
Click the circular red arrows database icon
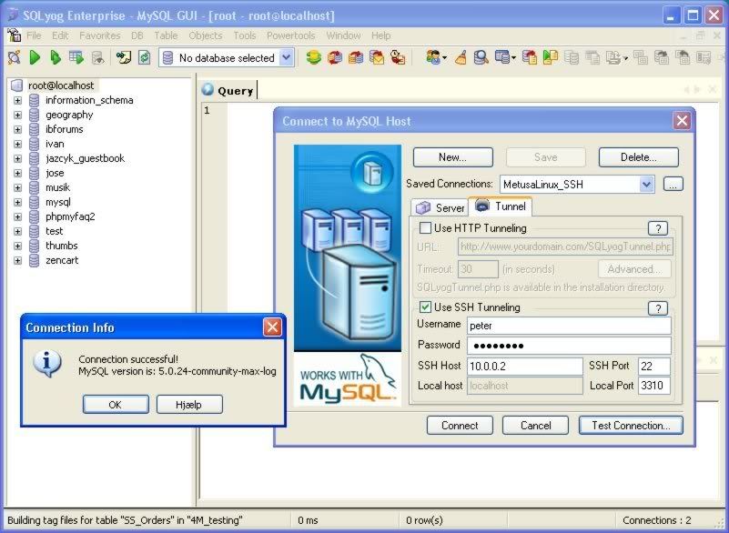tap(335, 57)
